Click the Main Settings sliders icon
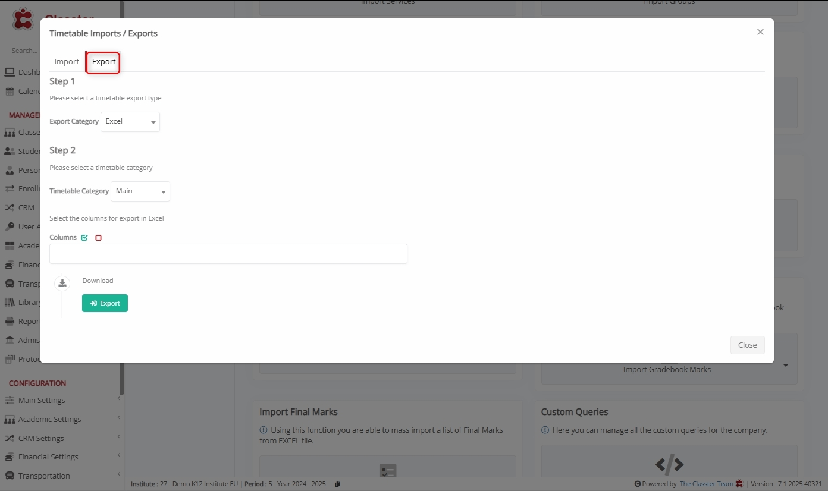 (10, 401)
